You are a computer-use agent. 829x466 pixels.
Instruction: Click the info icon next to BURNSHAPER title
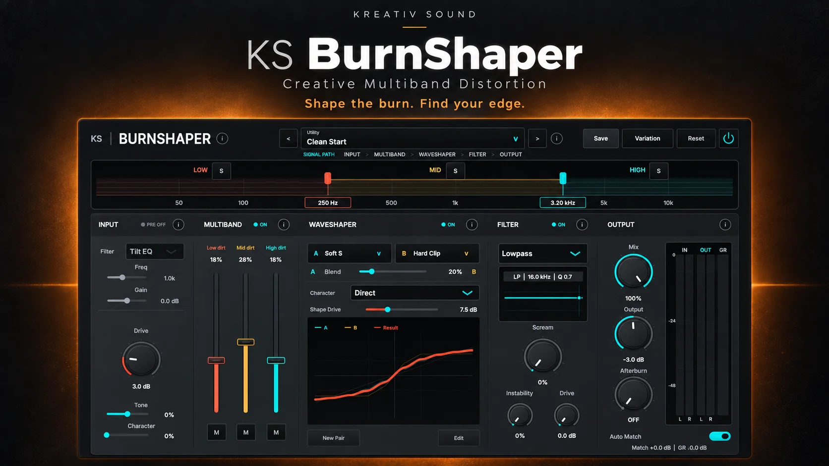tap(222, 139)
